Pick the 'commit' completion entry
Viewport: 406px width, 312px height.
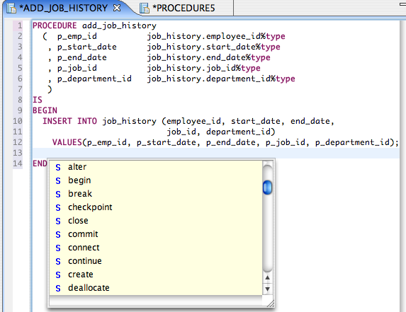pyautogui.click(x=156, y=234)
